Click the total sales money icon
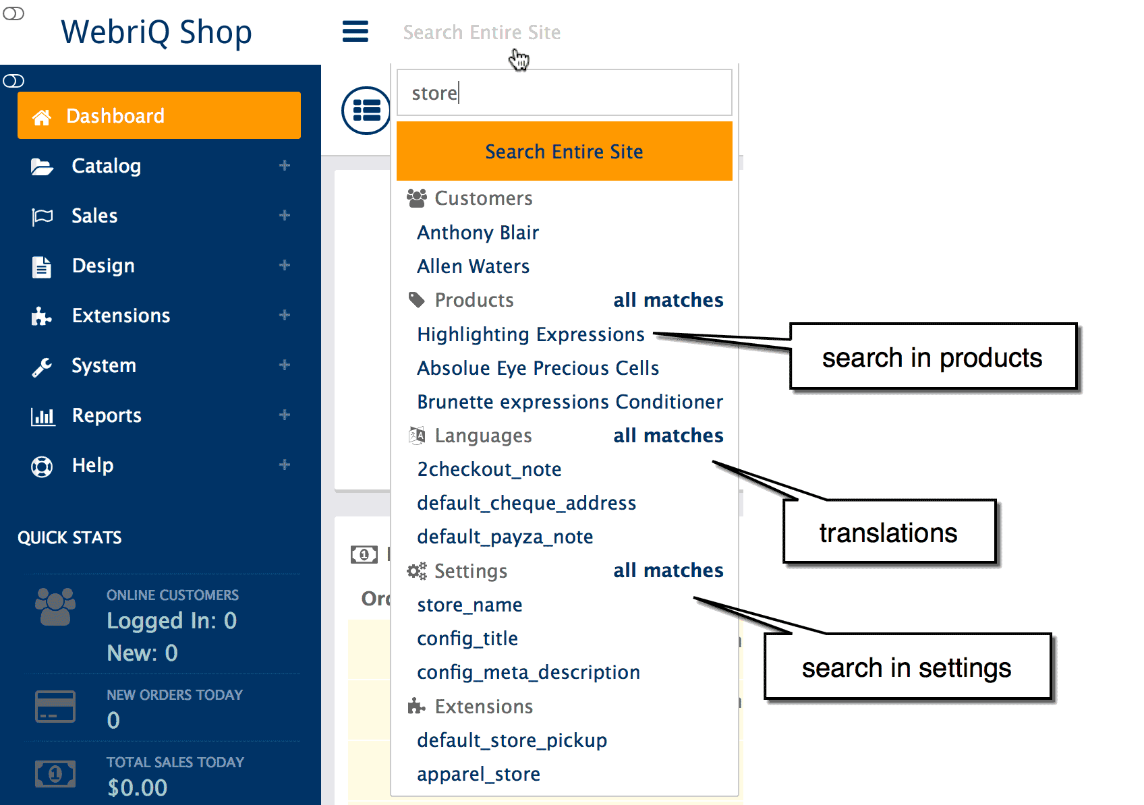 pyautogui.click(x=55, y=773)
